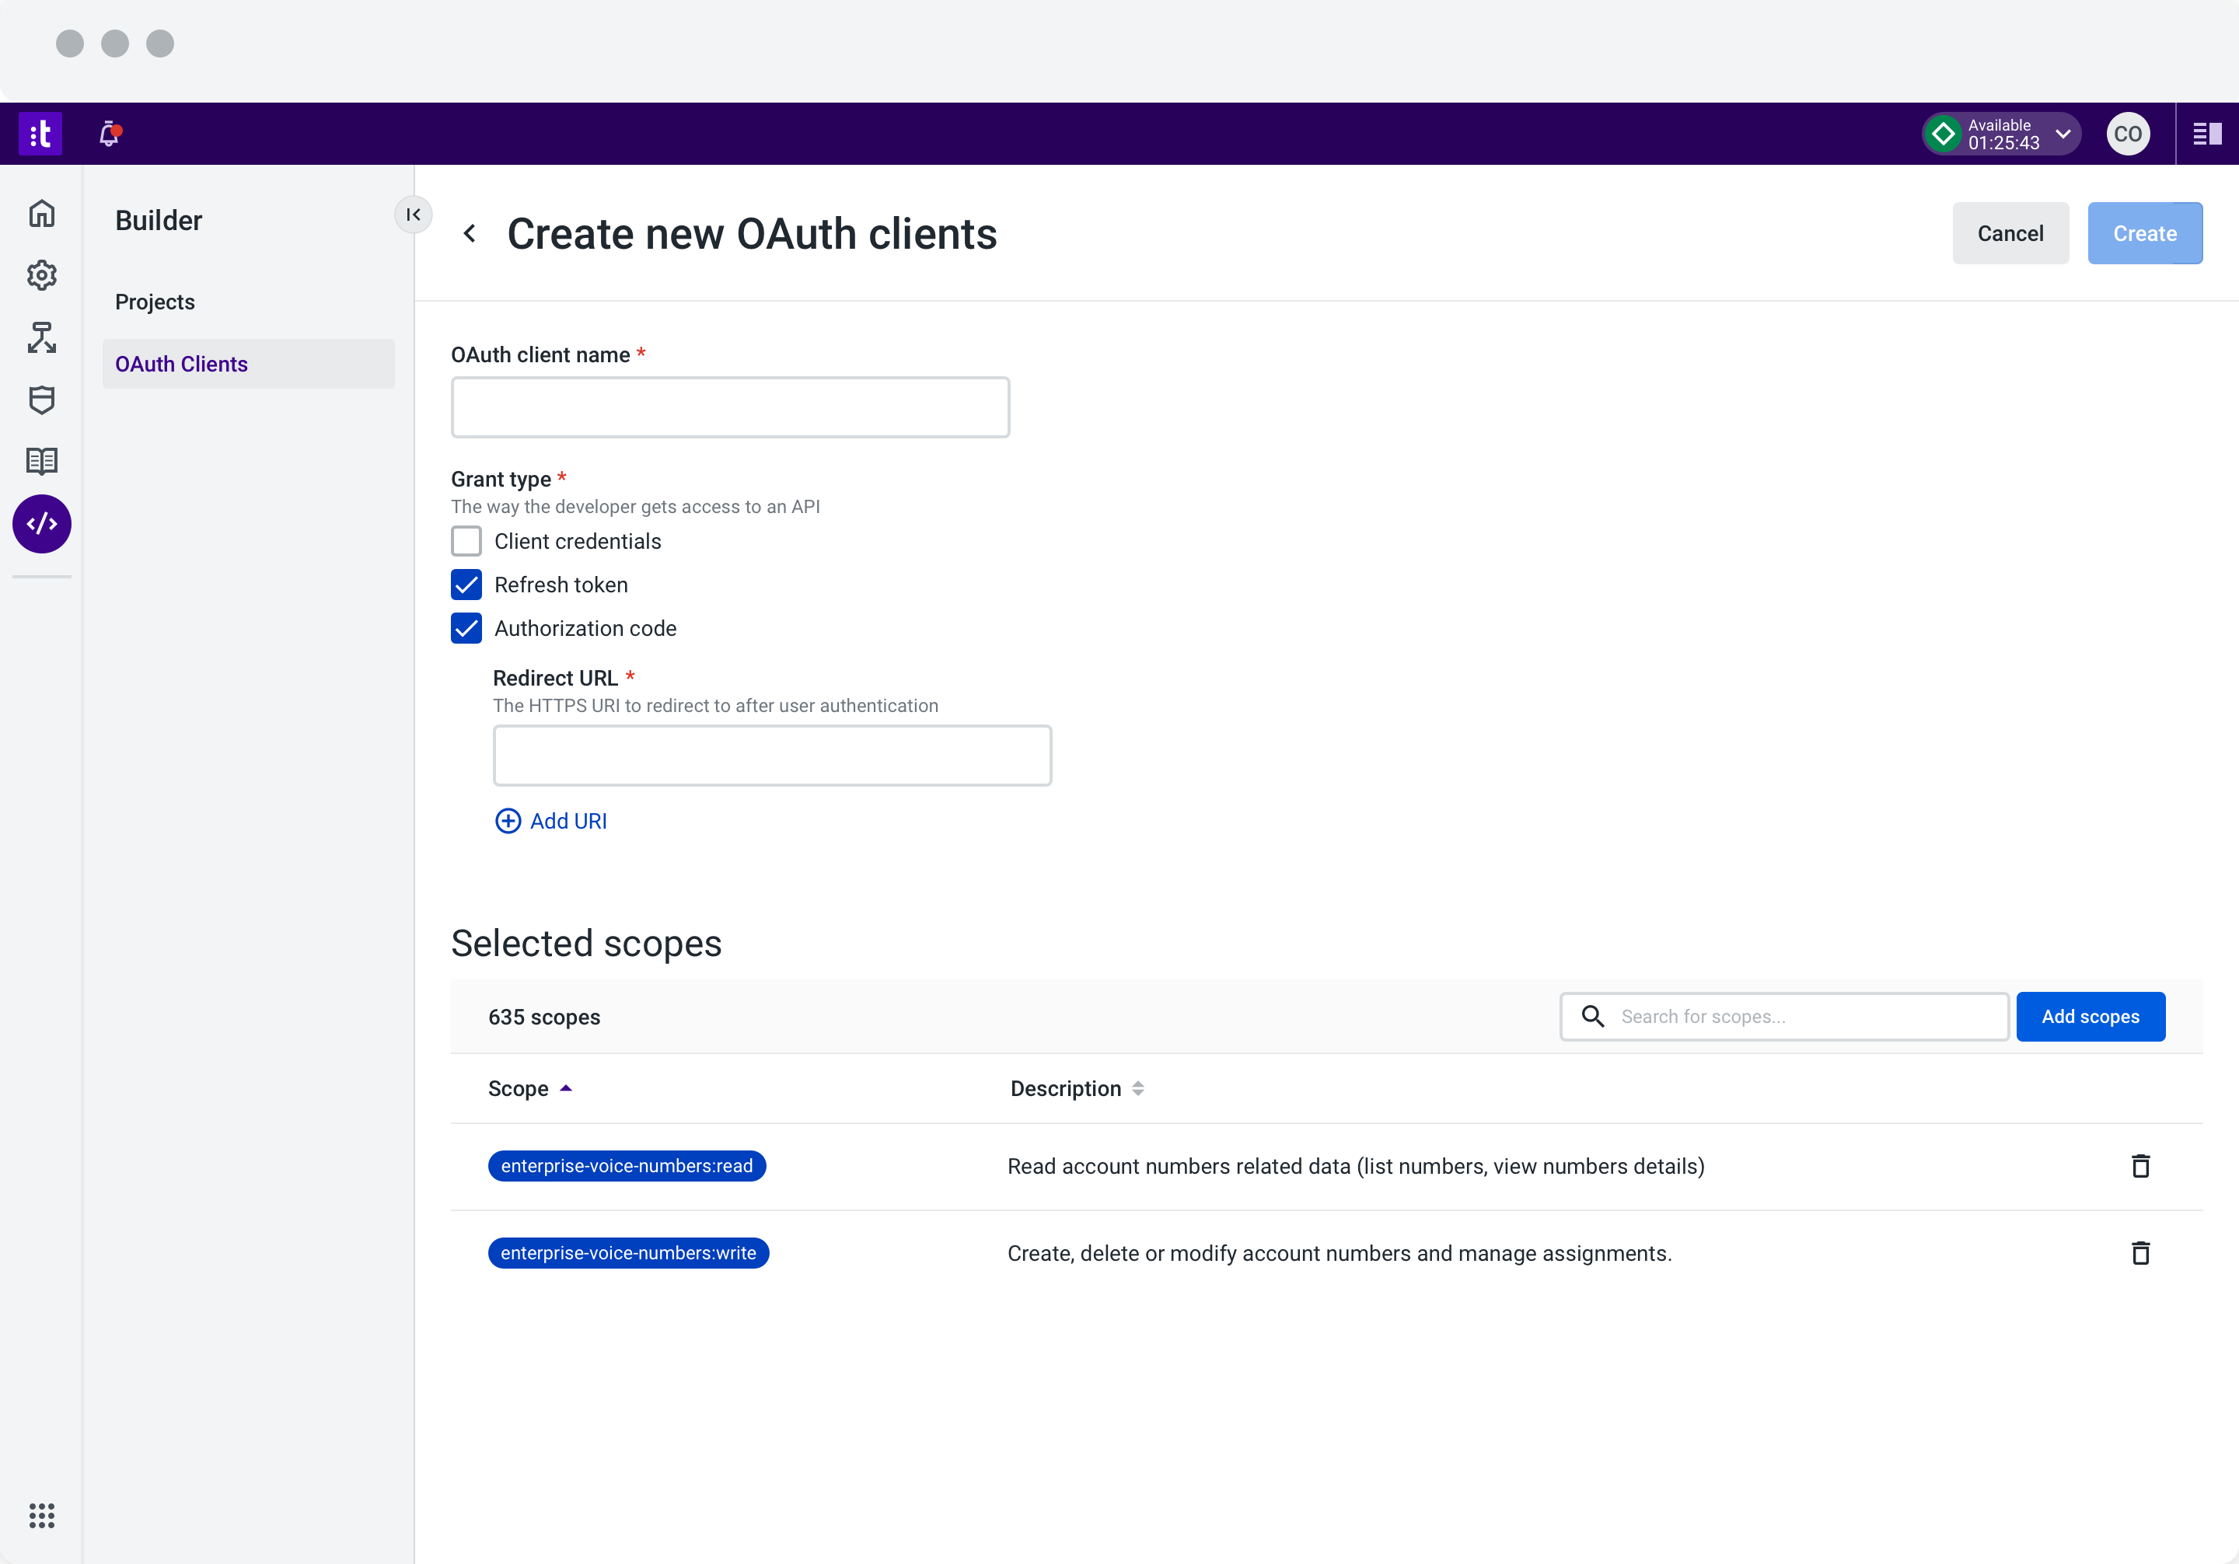Click the Cancel button

[2010, 233]
